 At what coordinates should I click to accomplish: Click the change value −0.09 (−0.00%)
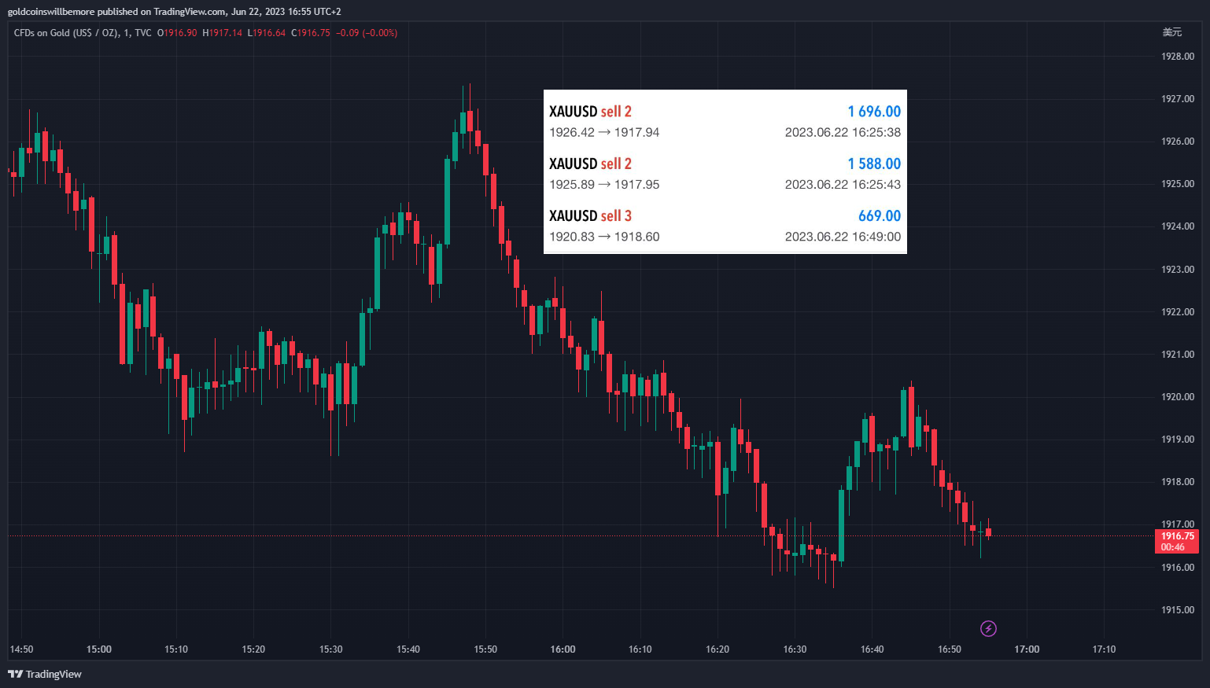[x=367, y=33]
